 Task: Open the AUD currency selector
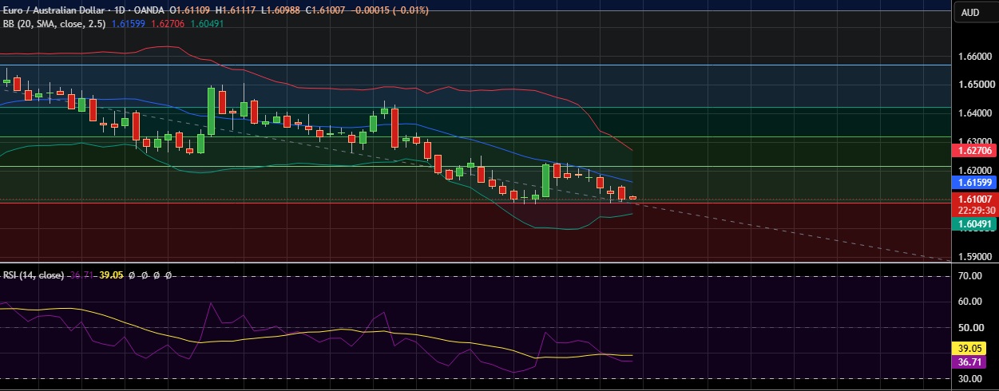[x=970, y=13]
